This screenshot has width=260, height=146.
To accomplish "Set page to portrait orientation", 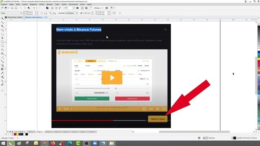I will click(x=41, y=13).
